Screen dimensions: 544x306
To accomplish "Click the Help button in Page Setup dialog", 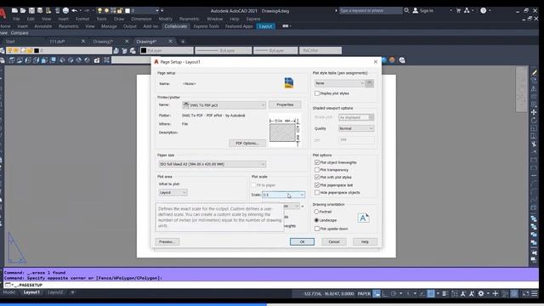I will 365,241.
